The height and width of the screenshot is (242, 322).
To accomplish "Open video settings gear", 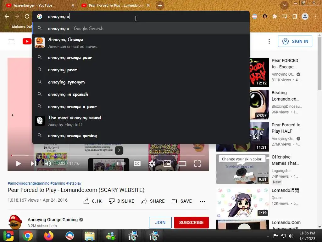I will [152, 164].
